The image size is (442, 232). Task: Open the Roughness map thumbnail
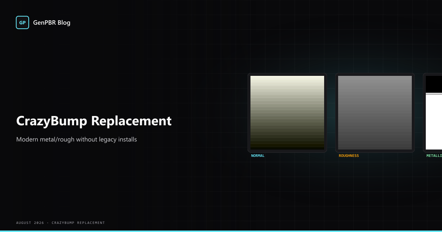[375, 113]
